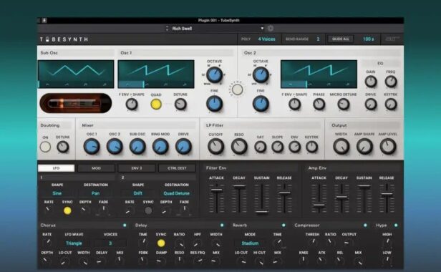
Task: Toggle the Delay SYNC yellow button
Action: tap(161, 243)
